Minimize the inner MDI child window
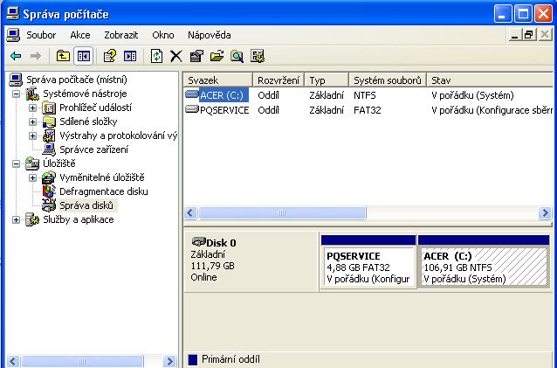The width and height of the screenshot is (557, 368). point(514,35)
